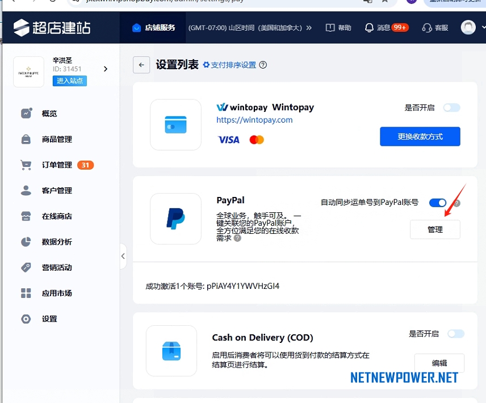Click the PayPal logo tile
The height and width of the screenshot is (403, 486).
coord(176,219)
